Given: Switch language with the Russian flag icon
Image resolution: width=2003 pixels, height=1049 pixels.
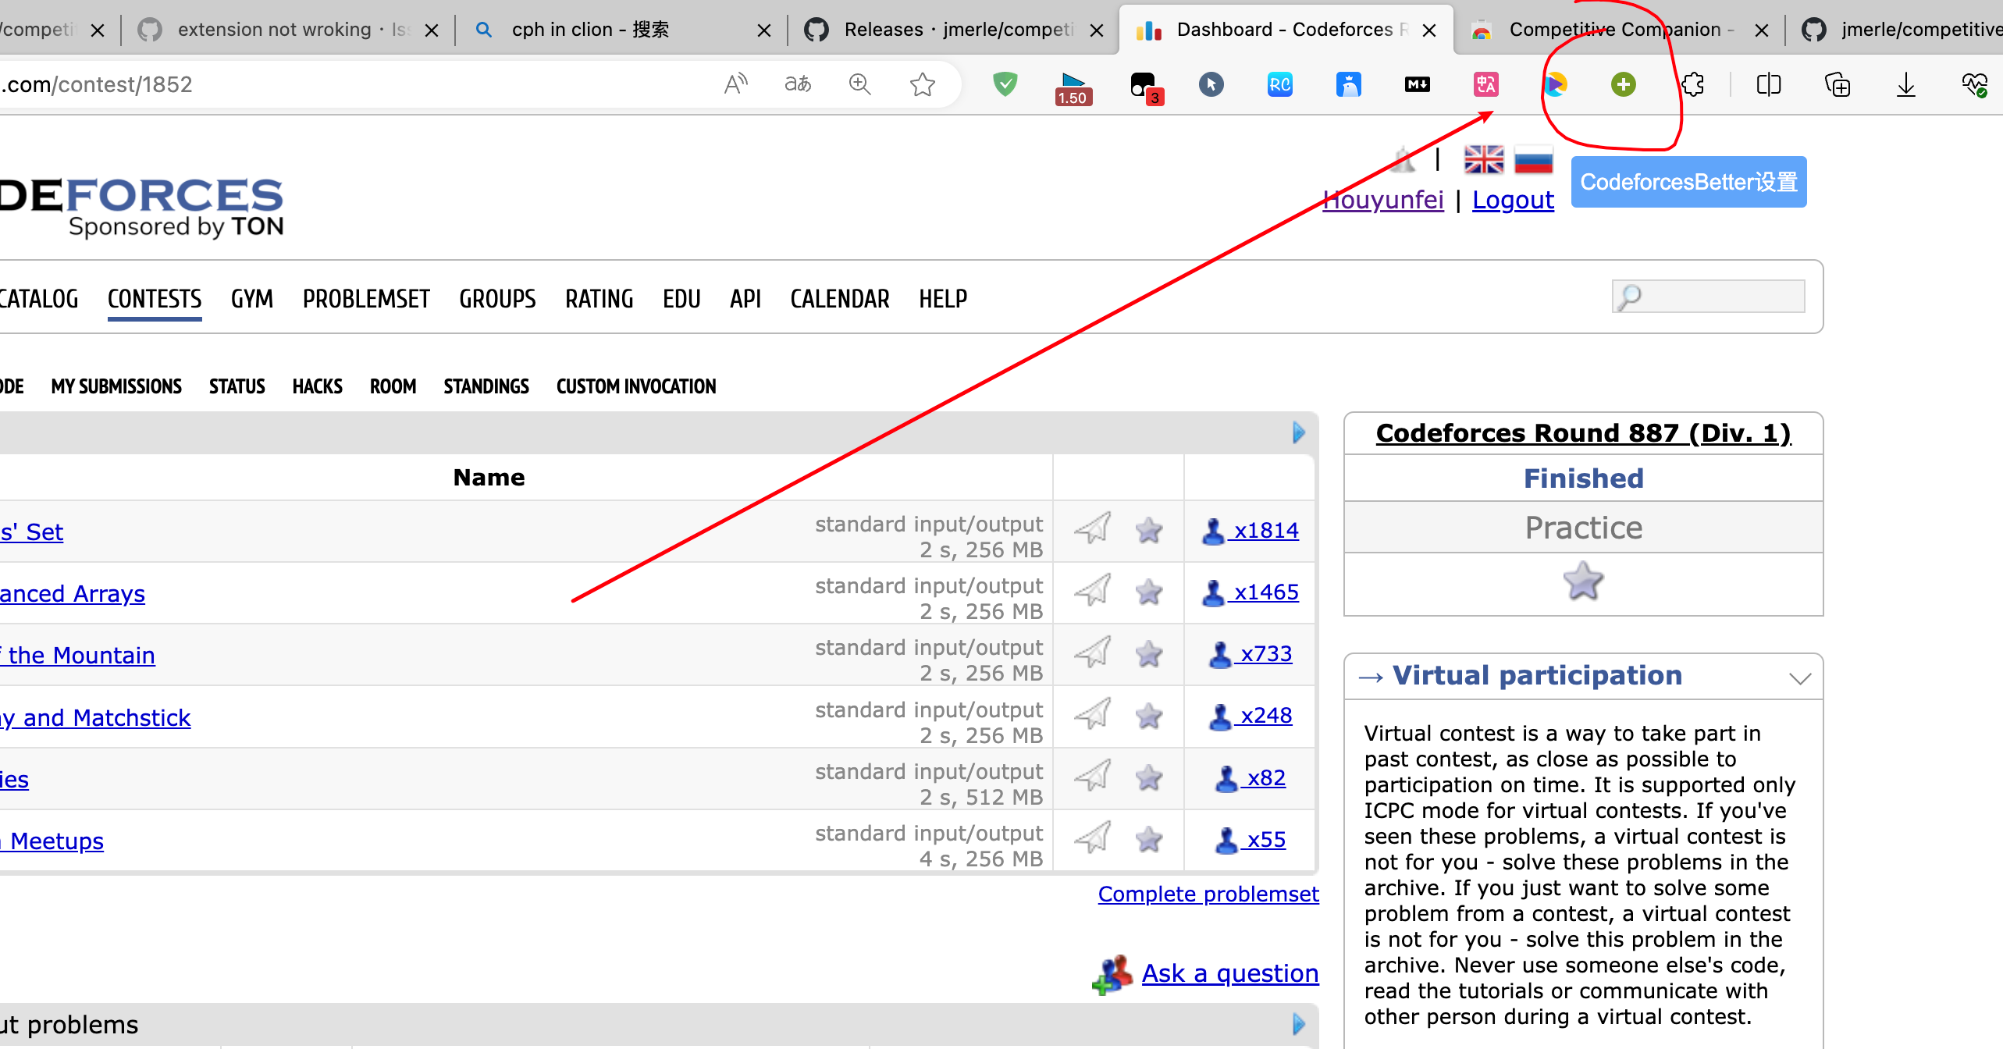Looking at the screenshot, I should [1533, 160].
